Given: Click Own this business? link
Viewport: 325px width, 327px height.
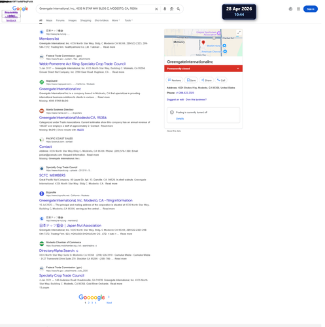Looking at the screenshot, I should (x=196, y=99).
